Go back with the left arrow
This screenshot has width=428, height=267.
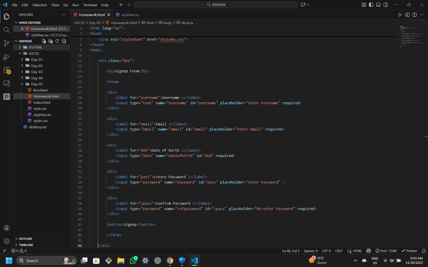pos(121,5)
